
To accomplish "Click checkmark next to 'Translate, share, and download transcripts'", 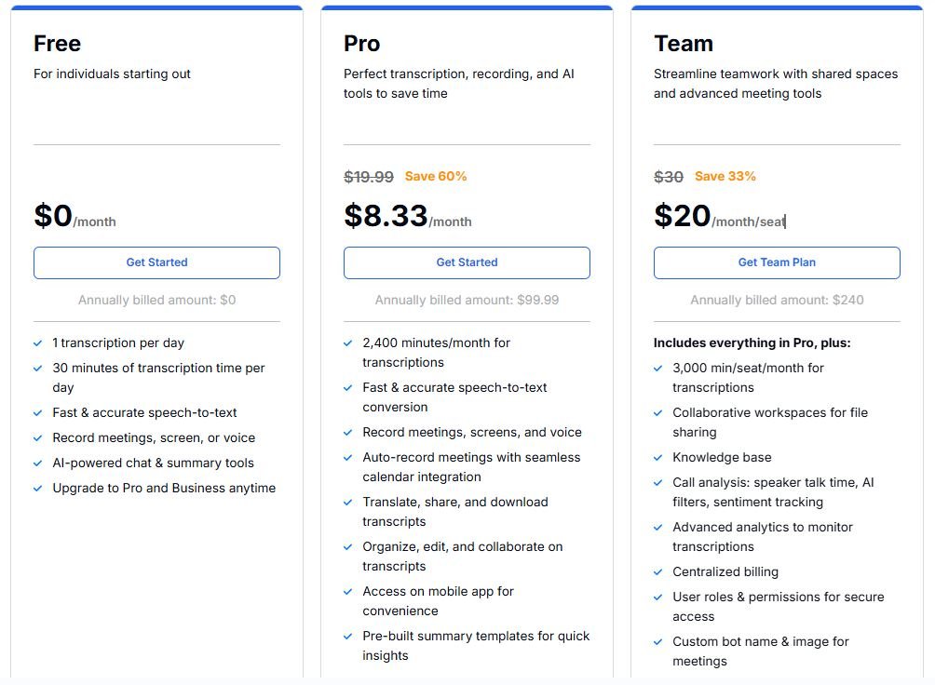I will point(348,503).
